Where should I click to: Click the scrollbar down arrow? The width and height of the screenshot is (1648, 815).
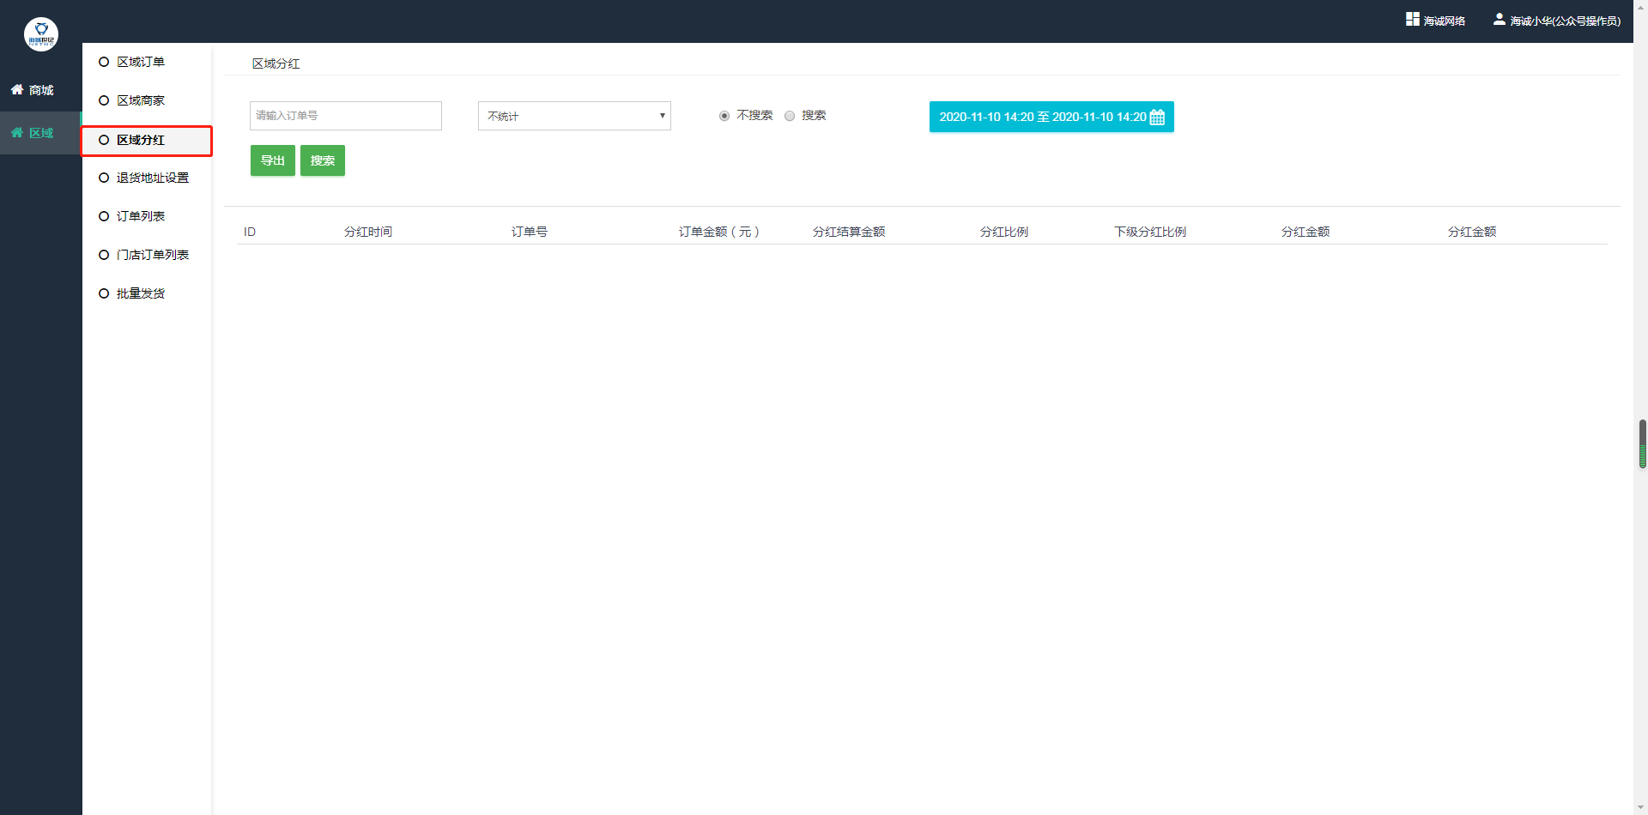click(1642, 808)
